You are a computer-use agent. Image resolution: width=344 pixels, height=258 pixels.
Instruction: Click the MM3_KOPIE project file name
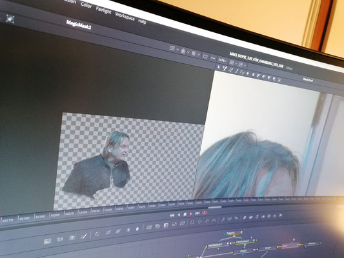(256, 60)
